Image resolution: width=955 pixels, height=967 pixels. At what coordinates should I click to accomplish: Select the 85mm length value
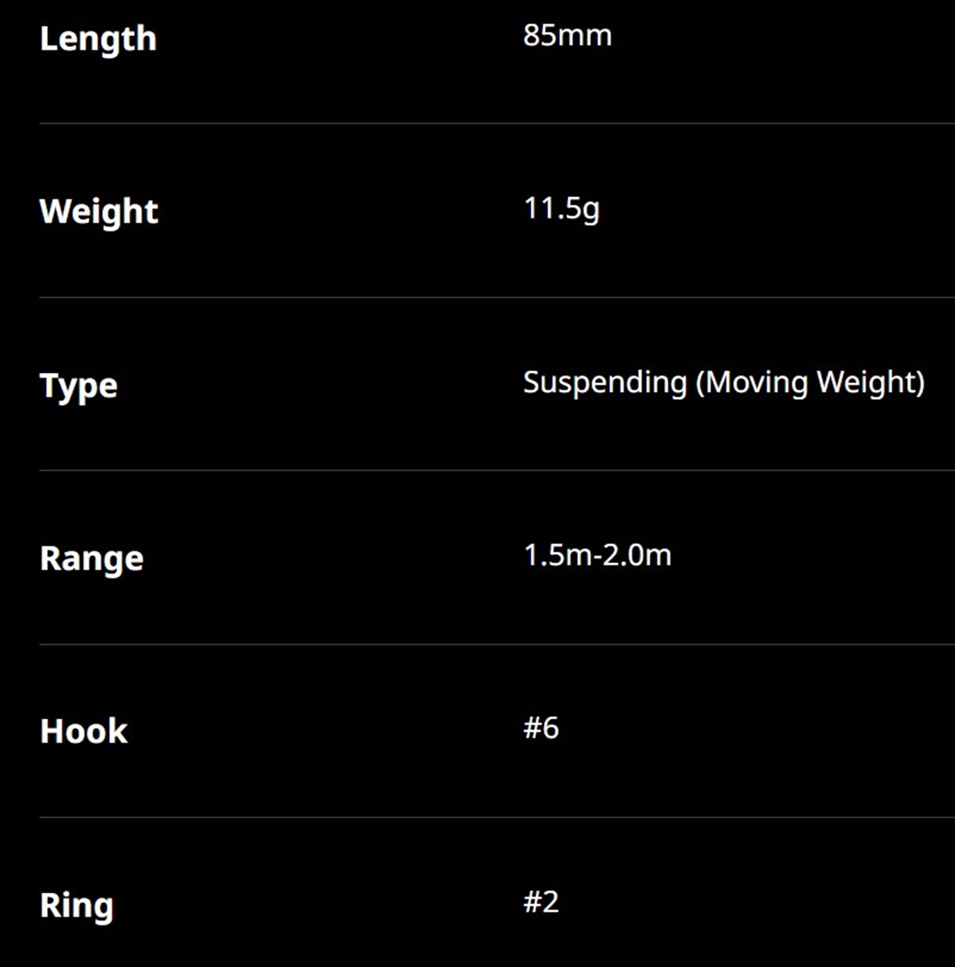coord(568,36)
